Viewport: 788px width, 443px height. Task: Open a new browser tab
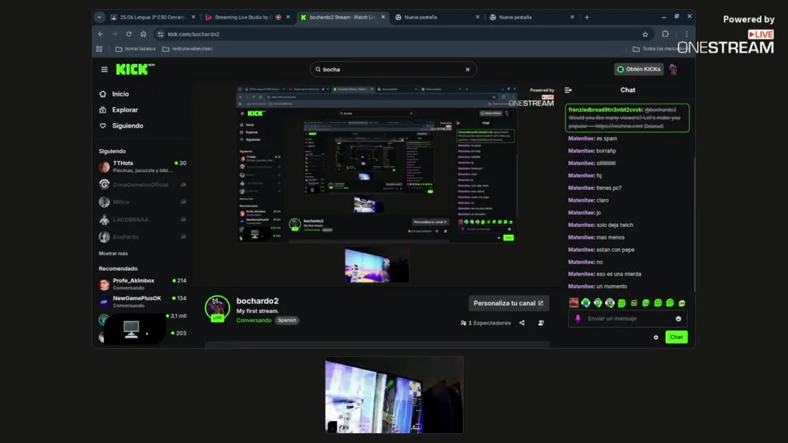pyautogui.click(x=587, y=17)
